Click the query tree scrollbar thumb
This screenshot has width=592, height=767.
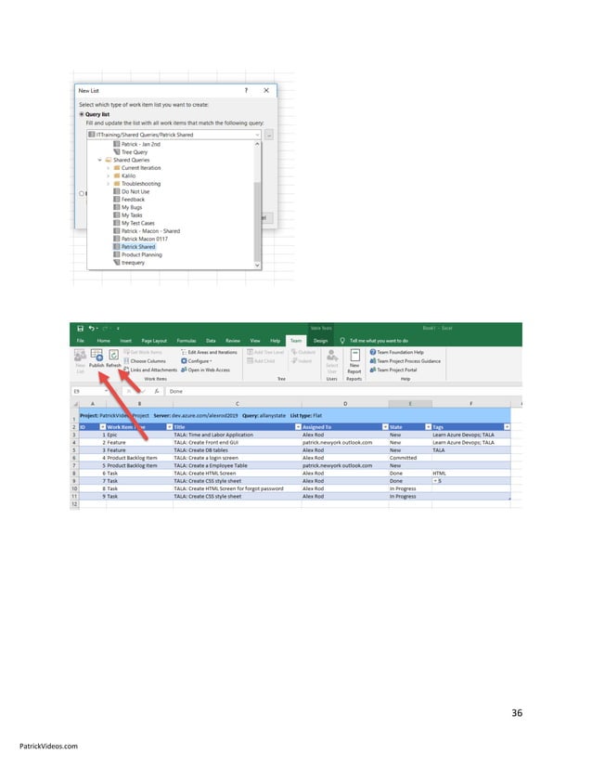[257, 222]
